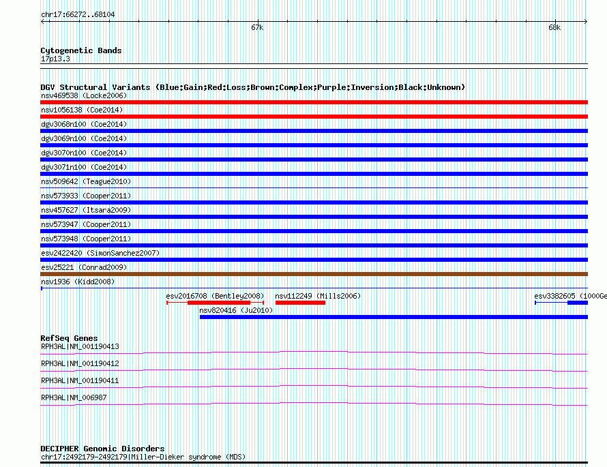This screenshot has width=607, height=467.
Task: Select the RPH3AL|NM_001190413 transcript label
Action: click(80, 346)
